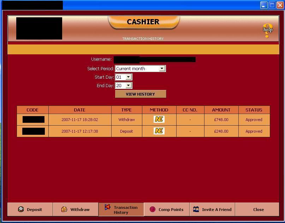Click the help question mark icon
Viewport: 285px width, 223px height.
pos(268,30)
